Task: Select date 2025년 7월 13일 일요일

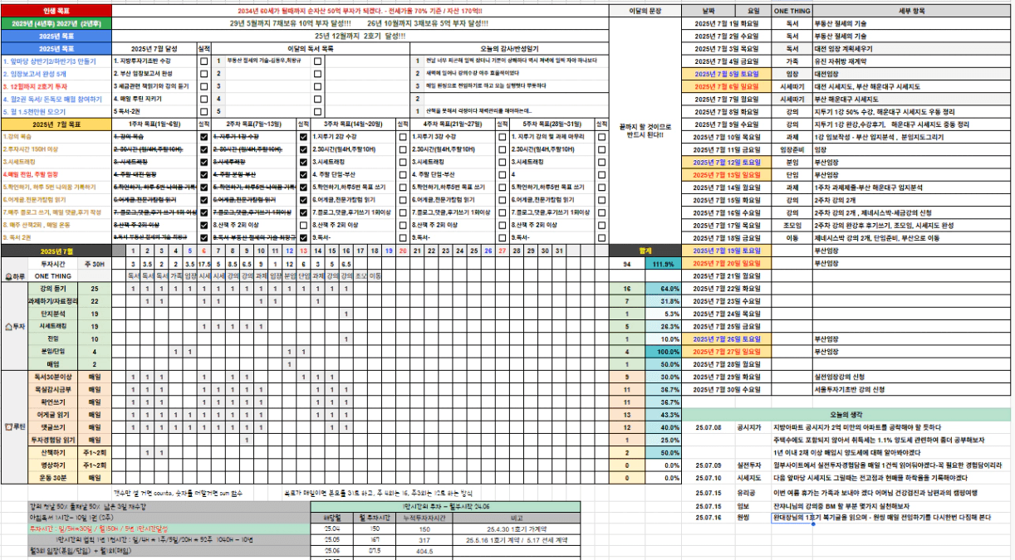Action: click(x=727, y=174)
